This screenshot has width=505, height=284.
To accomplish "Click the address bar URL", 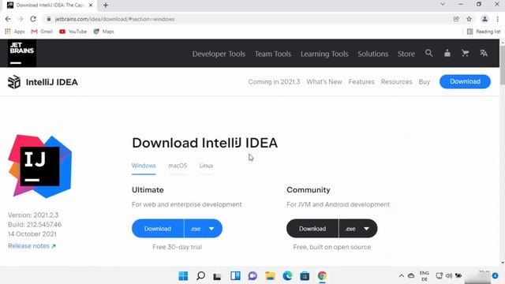I will [114, 19].
